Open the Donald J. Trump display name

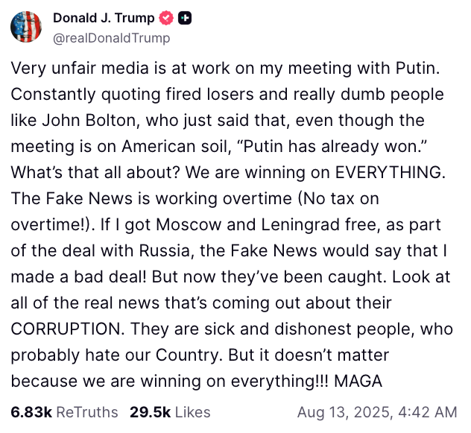click(x=104, y=18)
